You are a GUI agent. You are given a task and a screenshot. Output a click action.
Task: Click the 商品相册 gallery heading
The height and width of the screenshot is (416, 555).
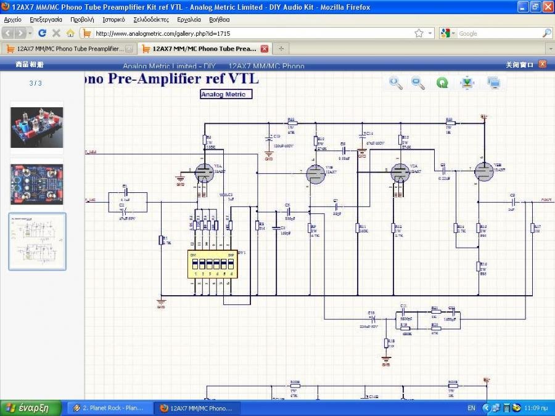click(30, 64)
